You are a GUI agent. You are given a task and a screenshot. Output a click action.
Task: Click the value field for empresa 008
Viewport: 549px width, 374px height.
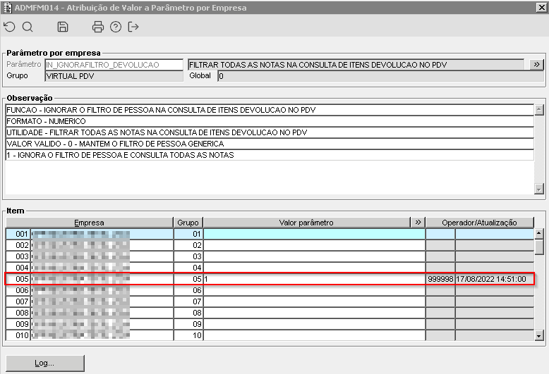click(314, 313)
